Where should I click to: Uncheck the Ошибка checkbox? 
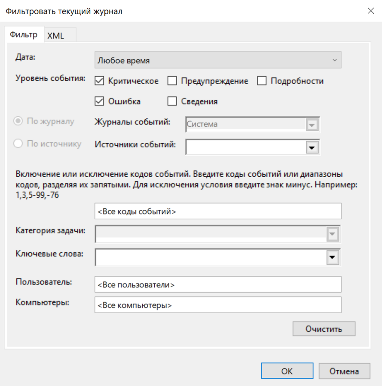99,102
